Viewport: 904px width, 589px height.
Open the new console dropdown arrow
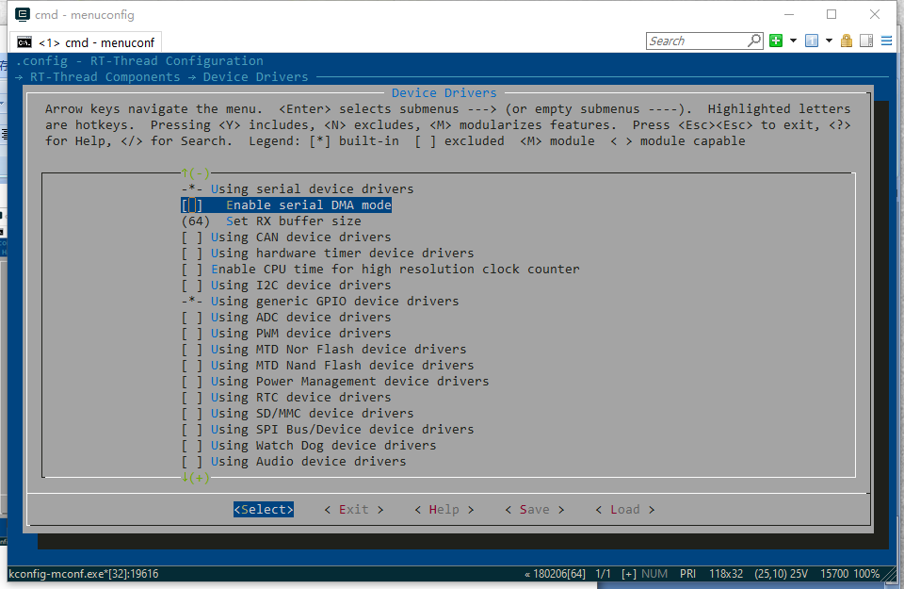point(793,41)
